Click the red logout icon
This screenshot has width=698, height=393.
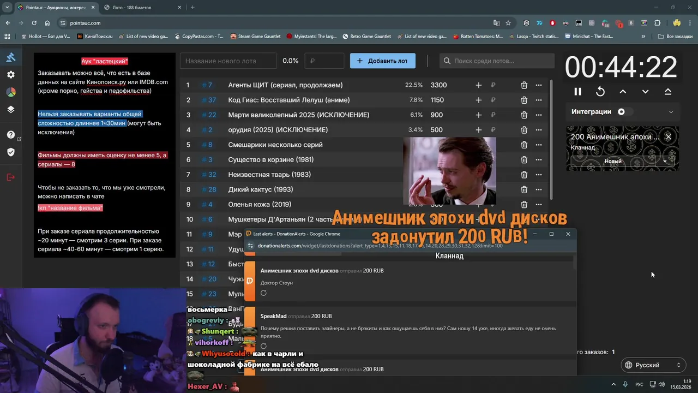coord(11,177)
